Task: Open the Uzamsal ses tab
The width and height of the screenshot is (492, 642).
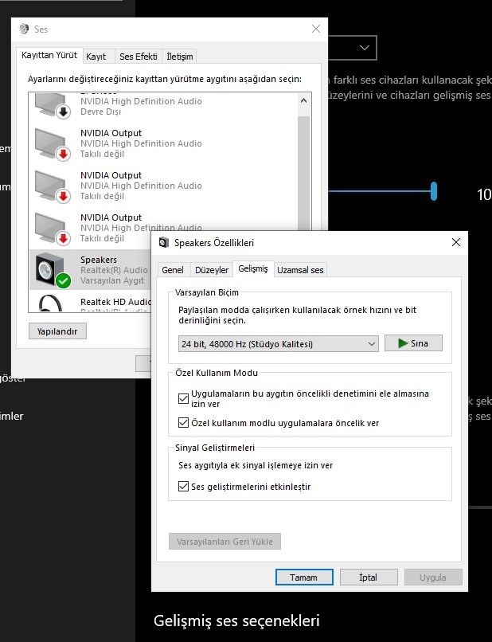Action: click(300, 270)
